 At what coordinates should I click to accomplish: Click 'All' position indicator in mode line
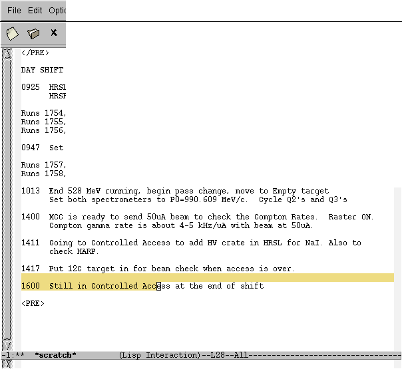[x=241, y=355]
